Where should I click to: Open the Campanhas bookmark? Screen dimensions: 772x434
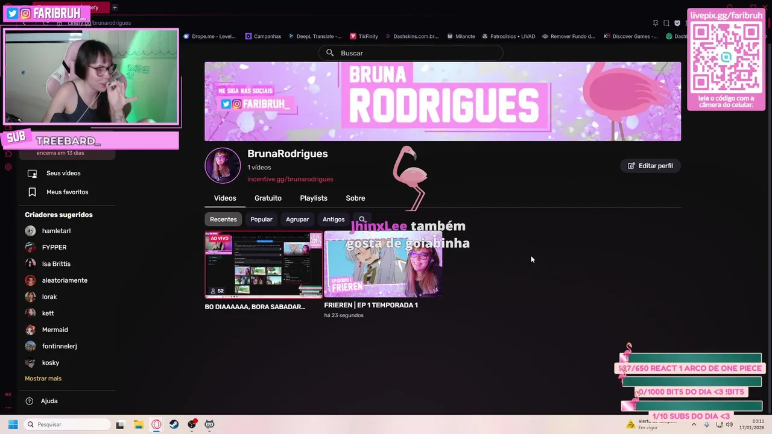(x=263, y=36)
